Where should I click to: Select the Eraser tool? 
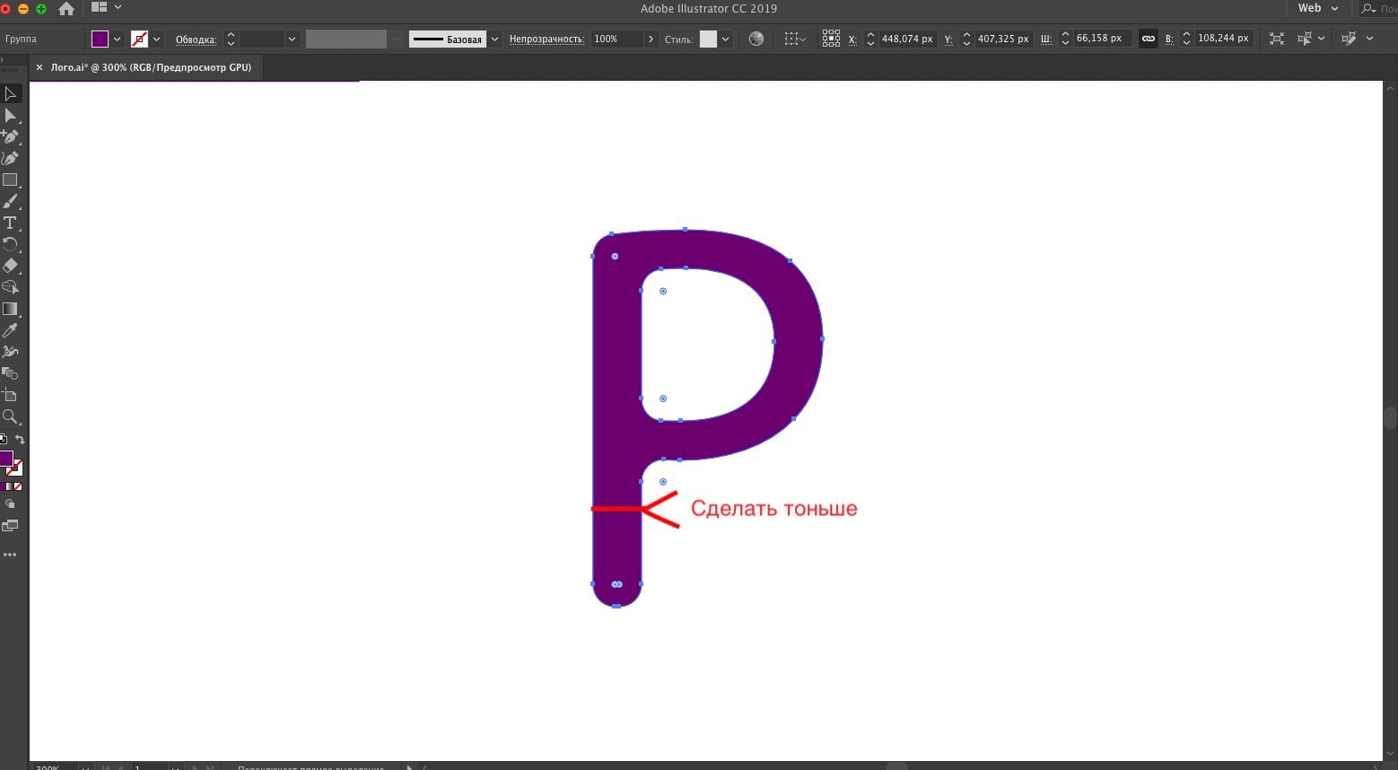[x=11, y=266]
